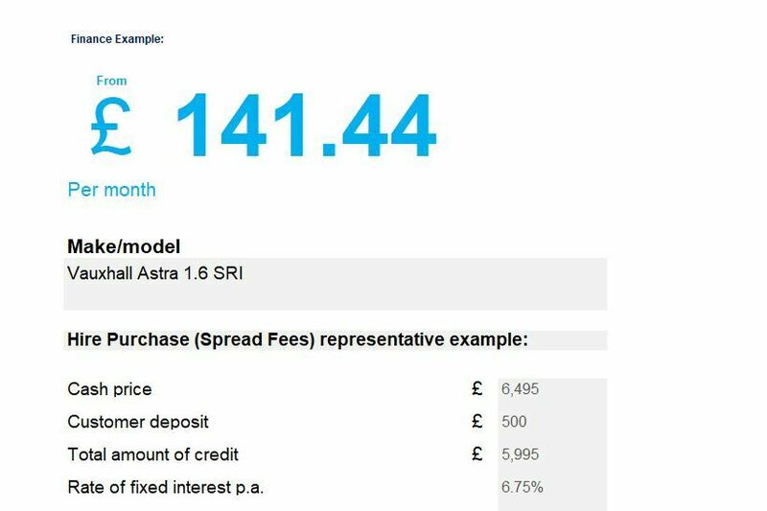Click the interest rate value 6.75%

coord(522,487)
